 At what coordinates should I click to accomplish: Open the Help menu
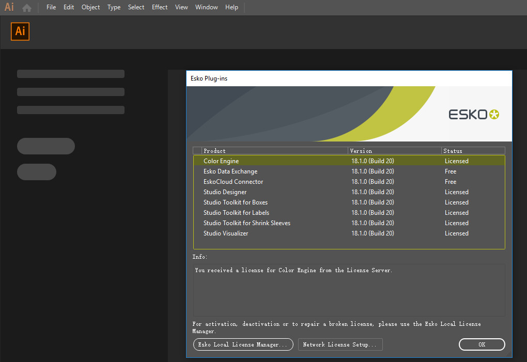tap(231, 7)
